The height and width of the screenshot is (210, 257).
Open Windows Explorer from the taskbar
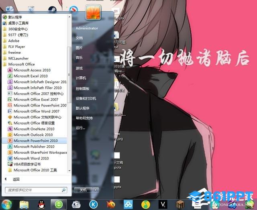coord(24,205)
